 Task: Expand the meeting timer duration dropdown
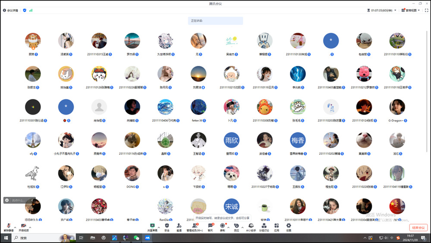[x=395, y=10]
